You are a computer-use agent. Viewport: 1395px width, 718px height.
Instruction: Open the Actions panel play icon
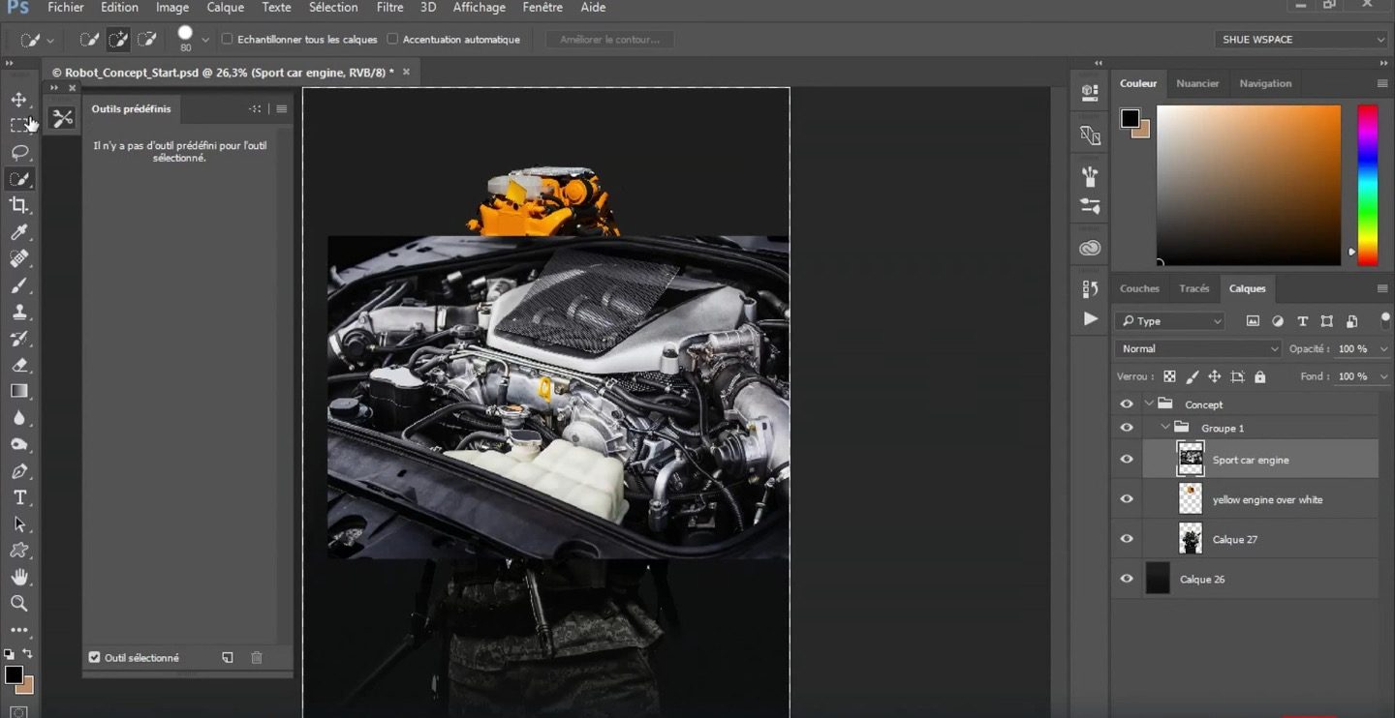click(1090, 318)
